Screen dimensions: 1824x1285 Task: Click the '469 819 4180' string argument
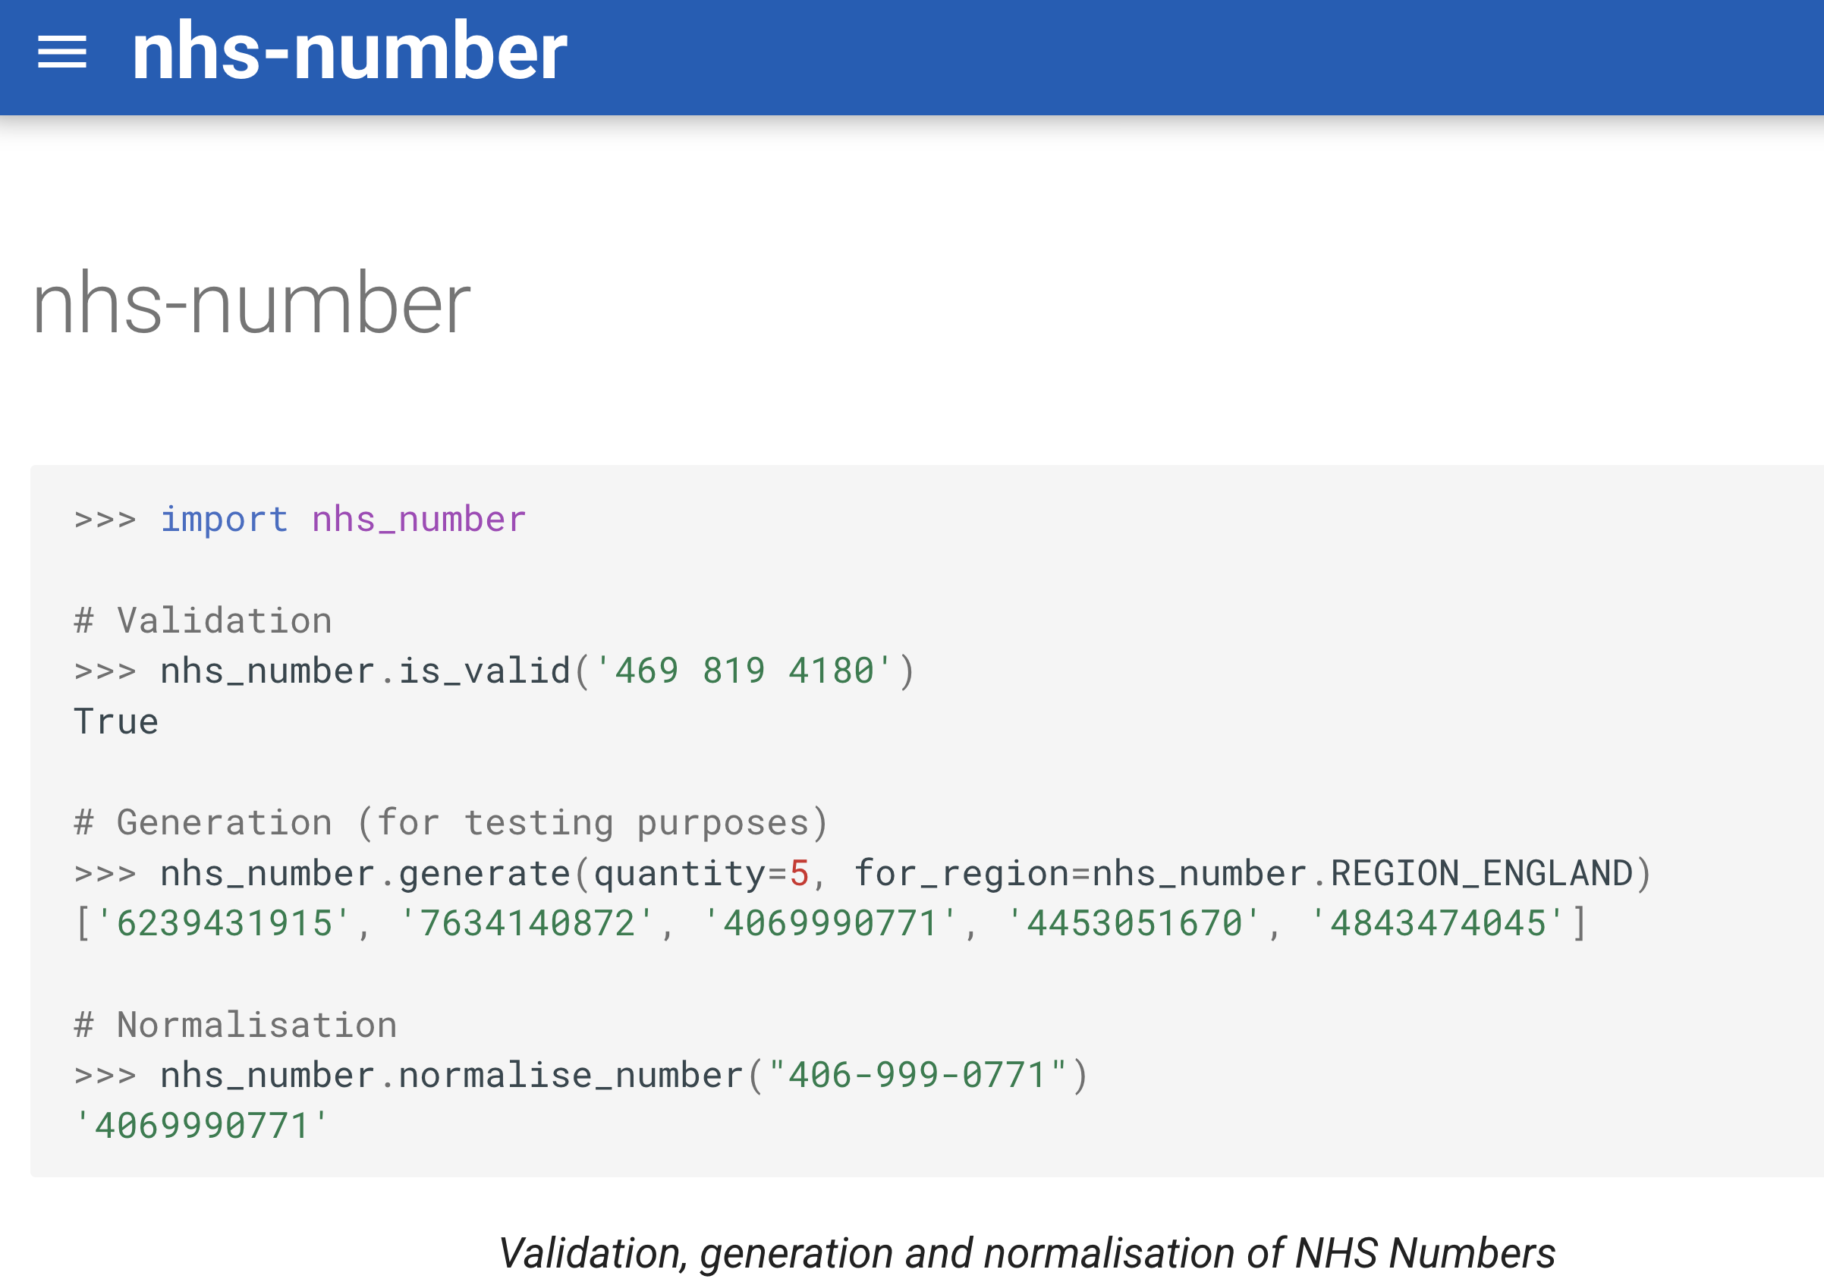(744, 671)
